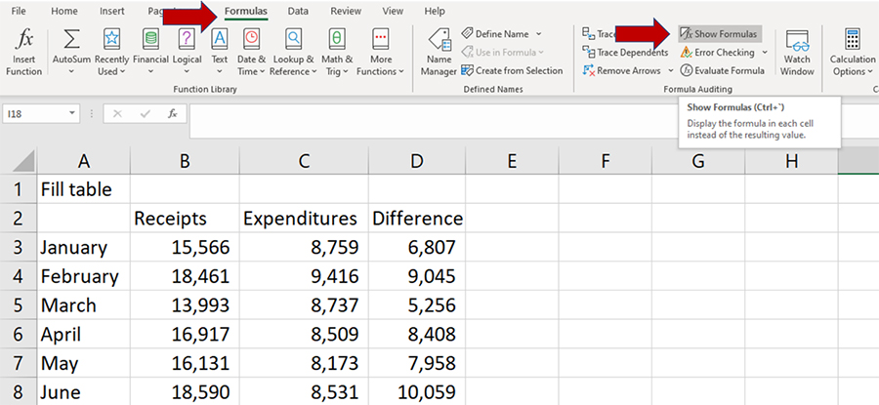Expand the Remove Arrows dropdown arrow
The width and height of the screenshot is (879, 405).
click(671, 70)
